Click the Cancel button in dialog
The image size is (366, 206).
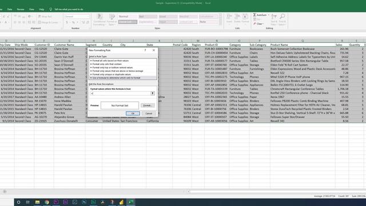point(149,113)
